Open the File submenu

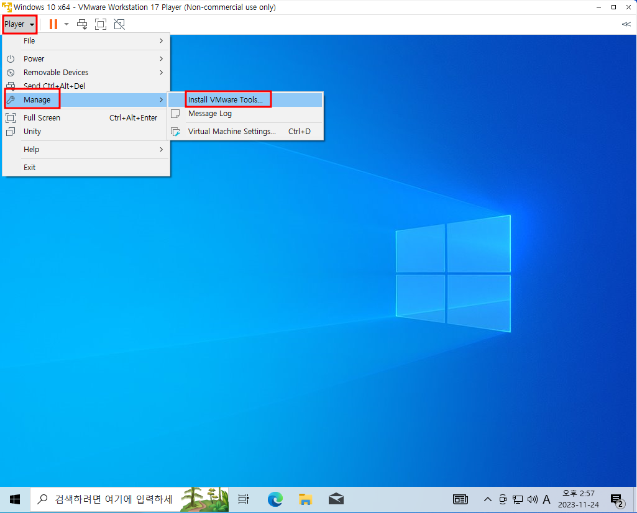(x=86, y=41)
